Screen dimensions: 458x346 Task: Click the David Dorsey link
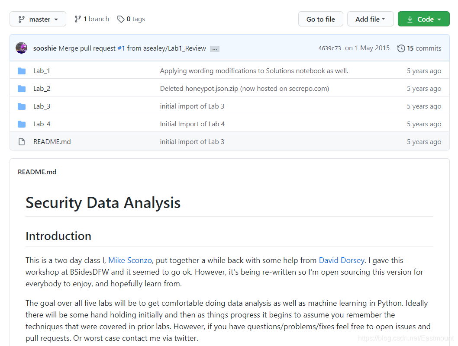[x=342, y=260]
